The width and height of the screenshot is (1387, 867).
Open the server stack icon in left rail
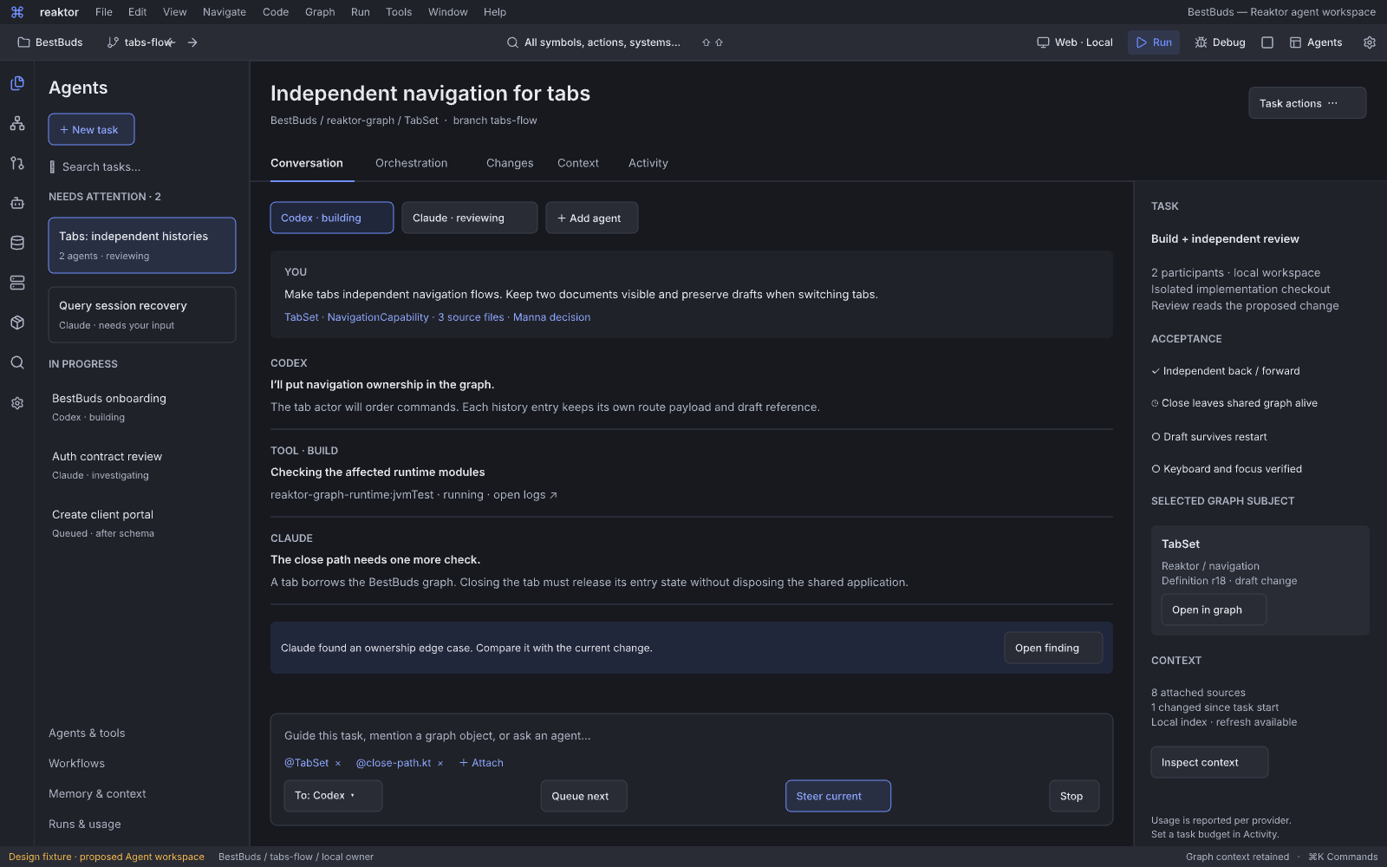[x=17, y=283]
